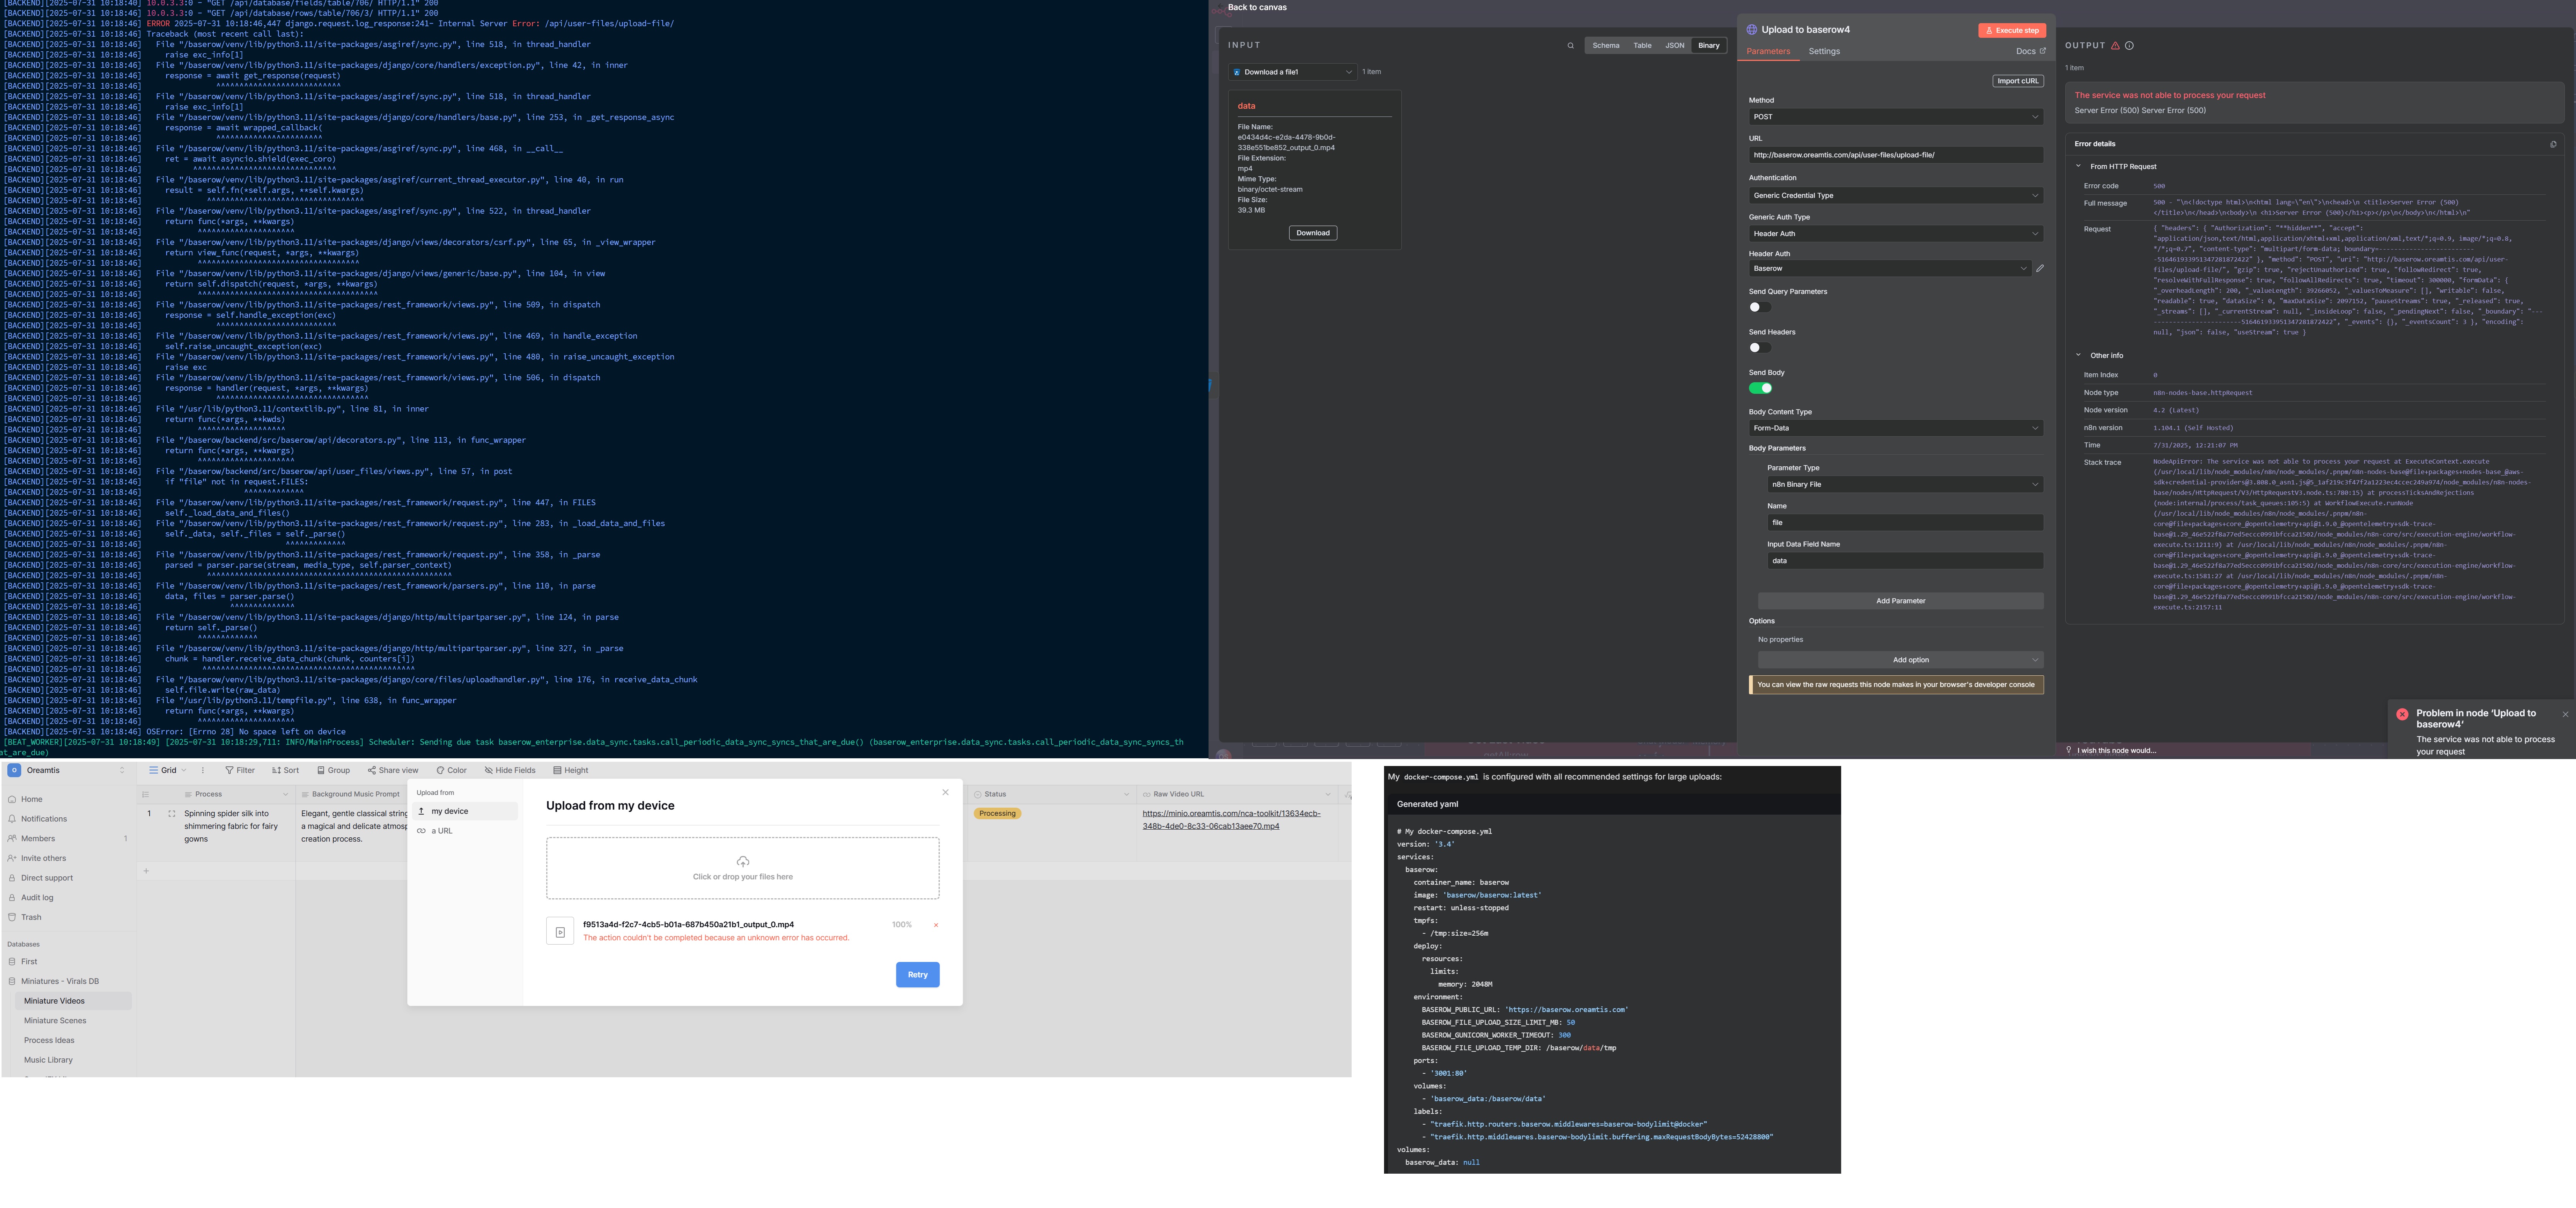The image size is (2576, 1208).
Task: Choose 'my device' as upload source
Action: pos(465,812)
